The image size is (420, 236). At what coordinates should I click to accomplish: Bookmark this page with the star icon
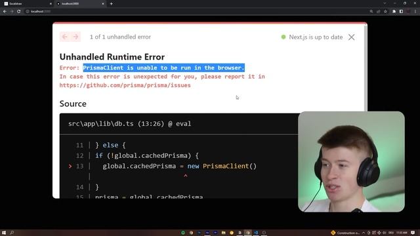[x=385, y=12]
